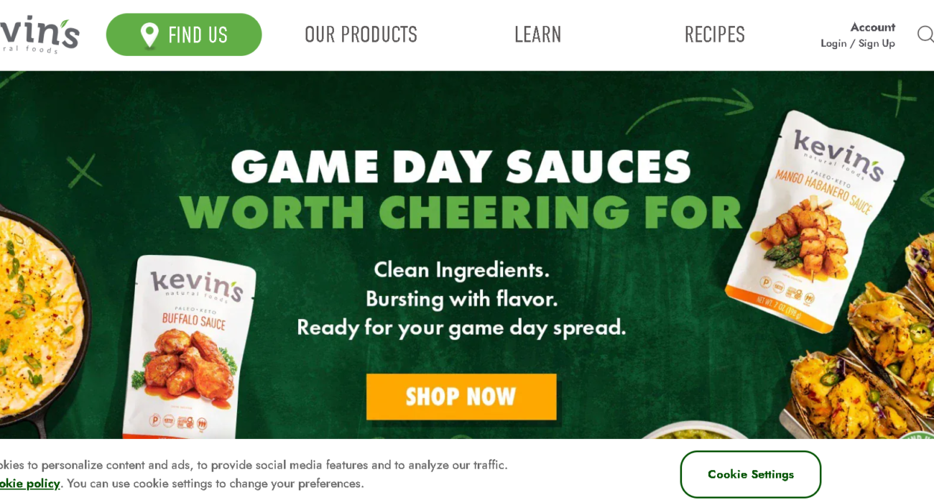Screen dimensions: 934x503
Task: Click the Kevin's Natural Foods logo
Action: (x=40, y=34)
